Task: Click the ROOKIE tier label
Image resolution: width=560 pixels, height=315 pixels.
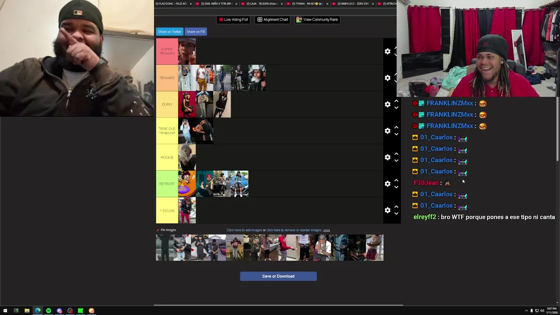Action: click(x=167, y=157)
